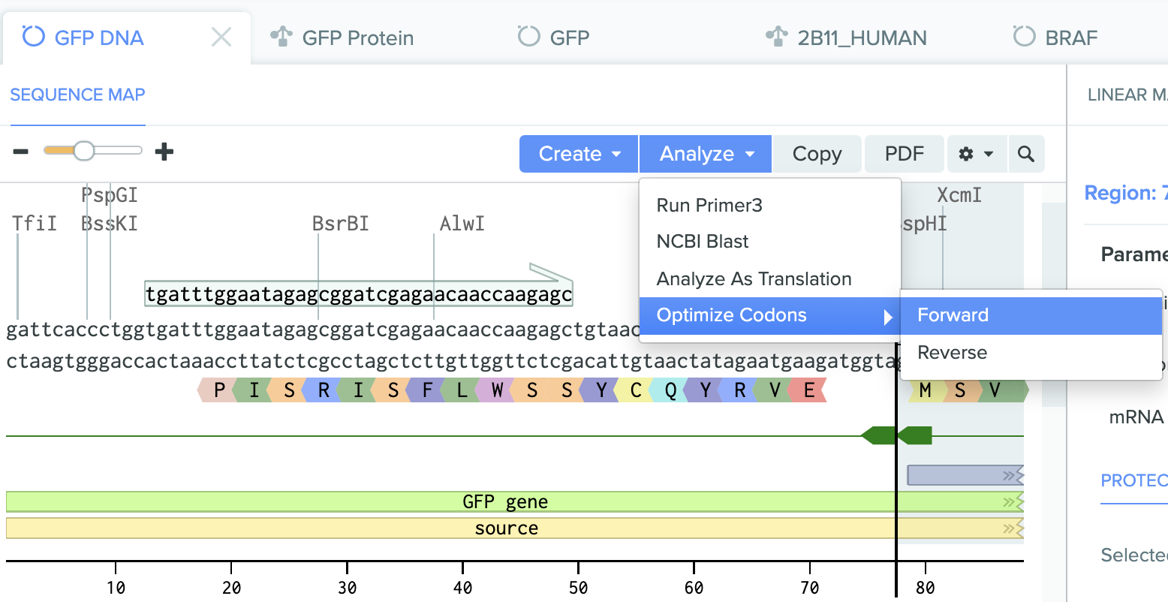Screen dimensions: 1168x602
Task: Click the GFP Protein tab icon
Action: [x=281, y=36]
